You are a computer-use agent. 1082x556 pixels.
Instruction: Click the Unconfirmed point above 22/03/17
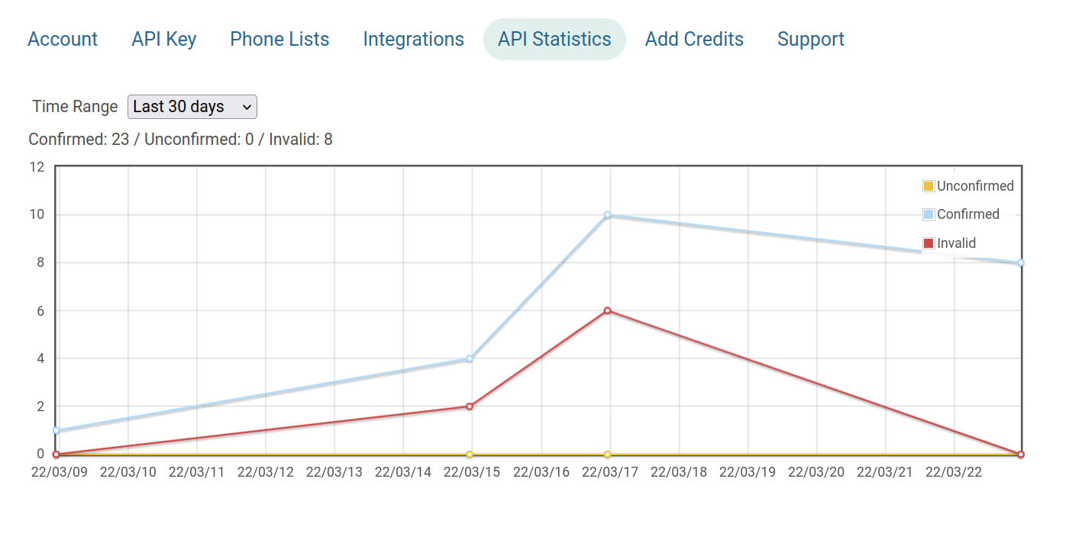pyautogui.click(x=608, y=455)
